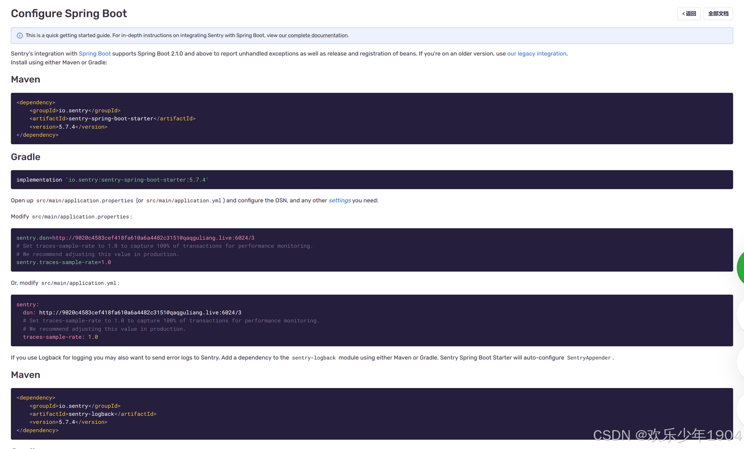This screenshot has width=744, height=449.
Task: Click the back arrow in the 返回 button
Action: [x=683, y=14]
